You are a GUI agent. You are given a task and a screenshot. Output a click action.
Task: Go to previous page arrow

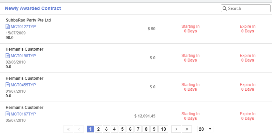(79, 129)
